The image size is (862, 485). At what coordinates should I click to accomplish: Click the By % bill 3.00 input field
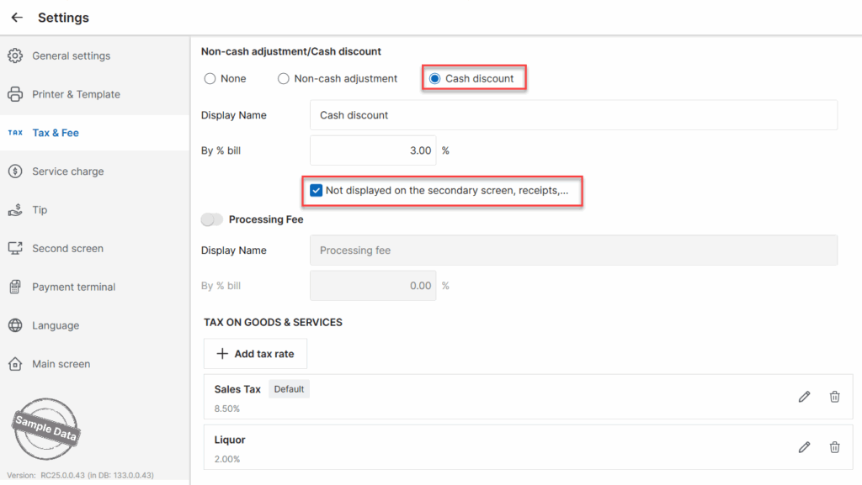point(373,151)
